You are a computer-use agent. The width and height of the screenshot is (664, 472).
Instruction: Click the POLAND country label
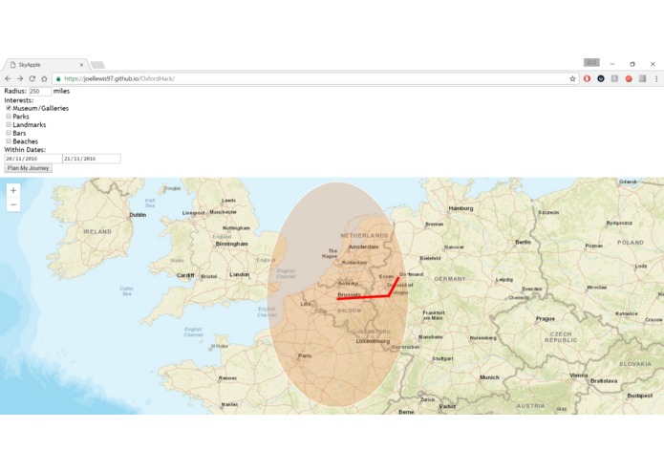(631, 242)
